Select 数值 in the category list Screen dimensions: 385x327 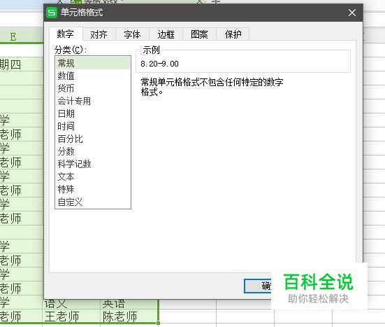click(93, 76)
